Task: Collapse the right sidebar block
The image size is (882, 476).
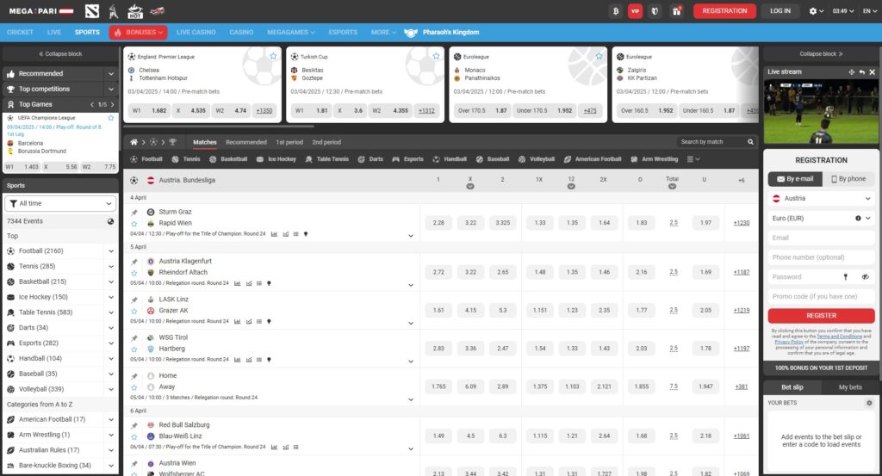Action: tap(821, 54)
